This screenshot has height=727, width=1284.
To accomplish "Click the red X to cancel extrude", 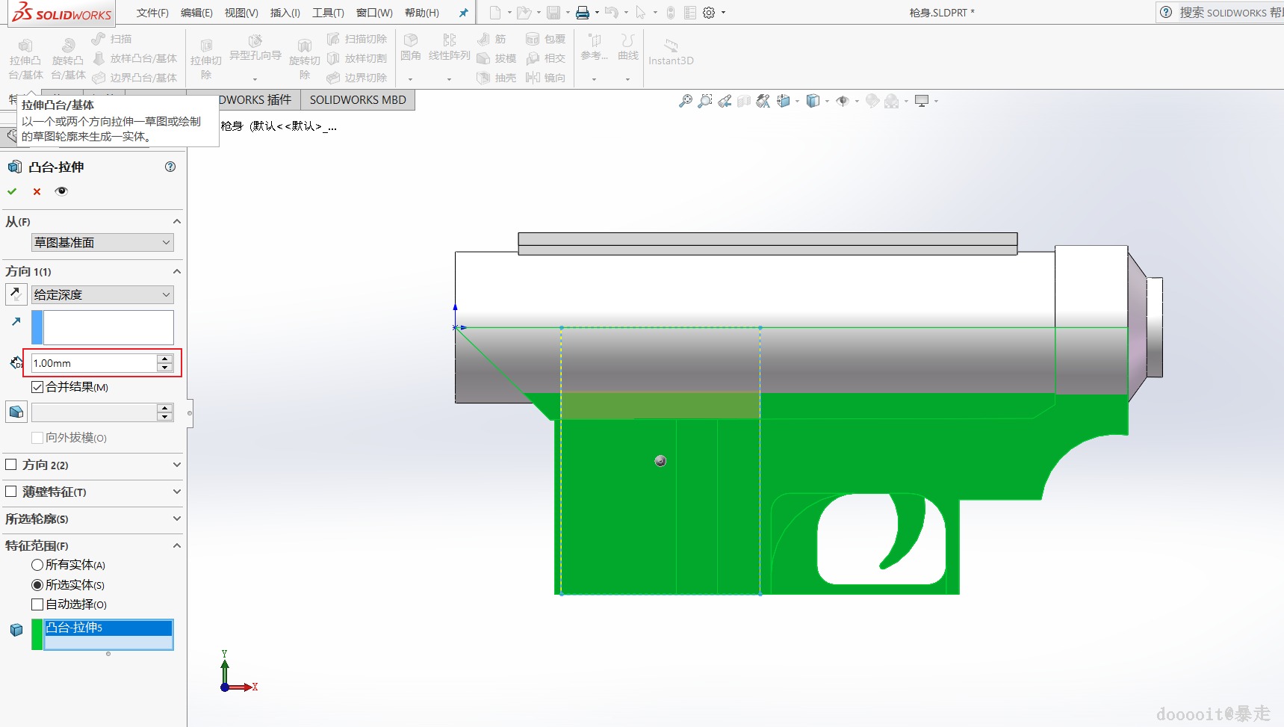I will point(37,191).
